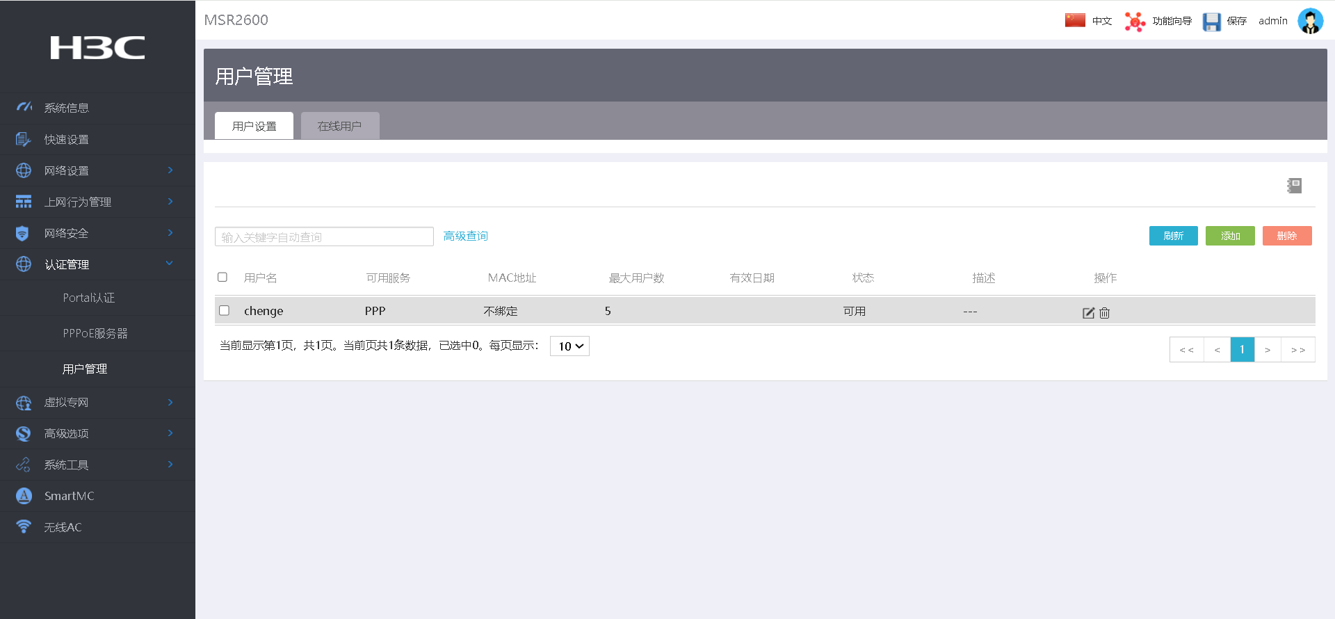Select page 1 in pagination
Screen dimensions: 1335x619
(1243, 349)
